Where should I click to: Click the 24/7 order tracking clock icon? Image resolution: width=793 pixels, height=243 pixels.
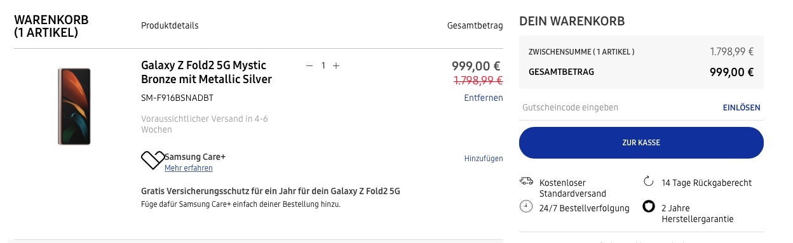(x=526, y=207)
